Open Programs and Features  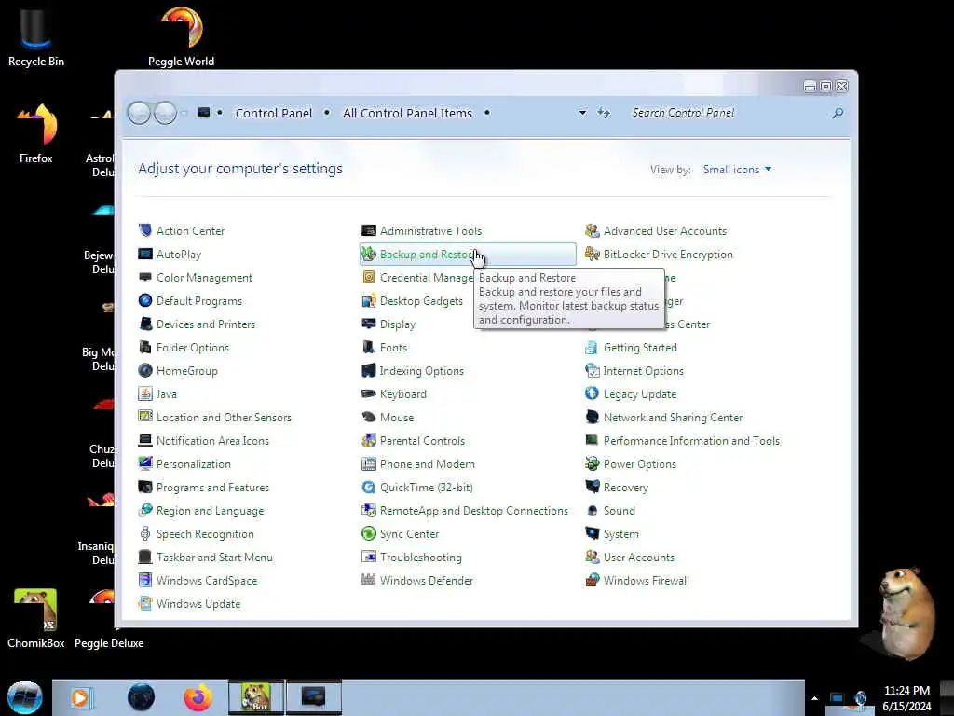click(x=212, y=487)
